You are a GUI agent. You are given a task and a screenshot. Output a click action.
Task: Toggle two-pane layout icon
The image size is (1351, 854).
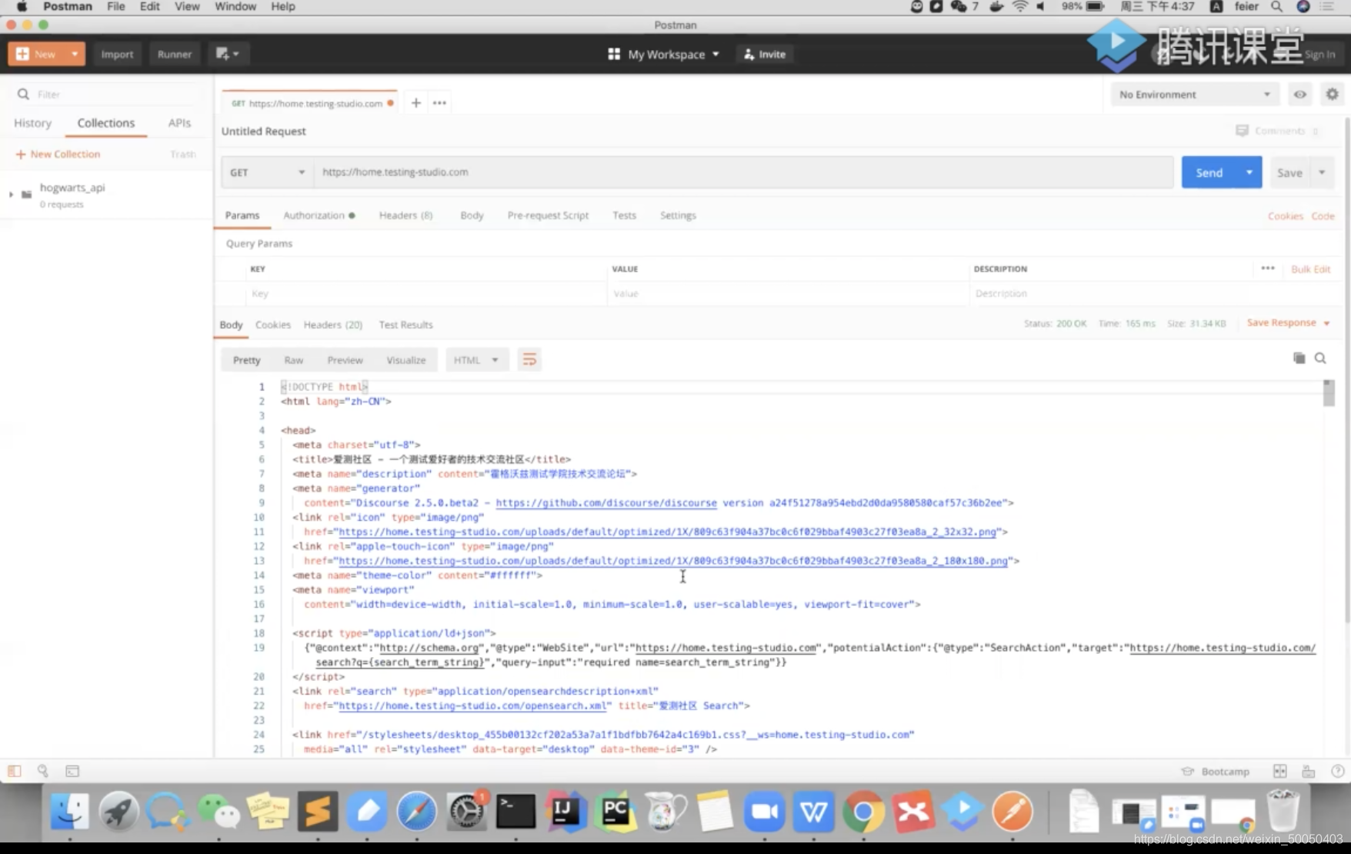[1279, 771]
